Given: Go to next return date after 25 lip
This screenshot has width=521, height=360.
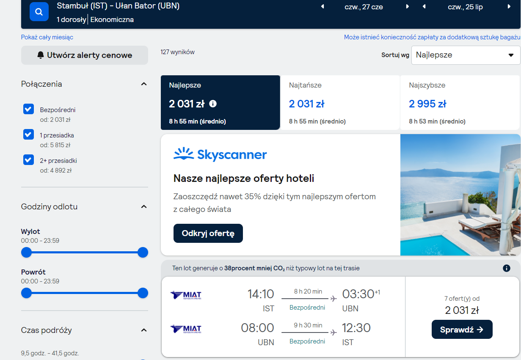Looking at the screenshot, I should click(x=509, y=7).
